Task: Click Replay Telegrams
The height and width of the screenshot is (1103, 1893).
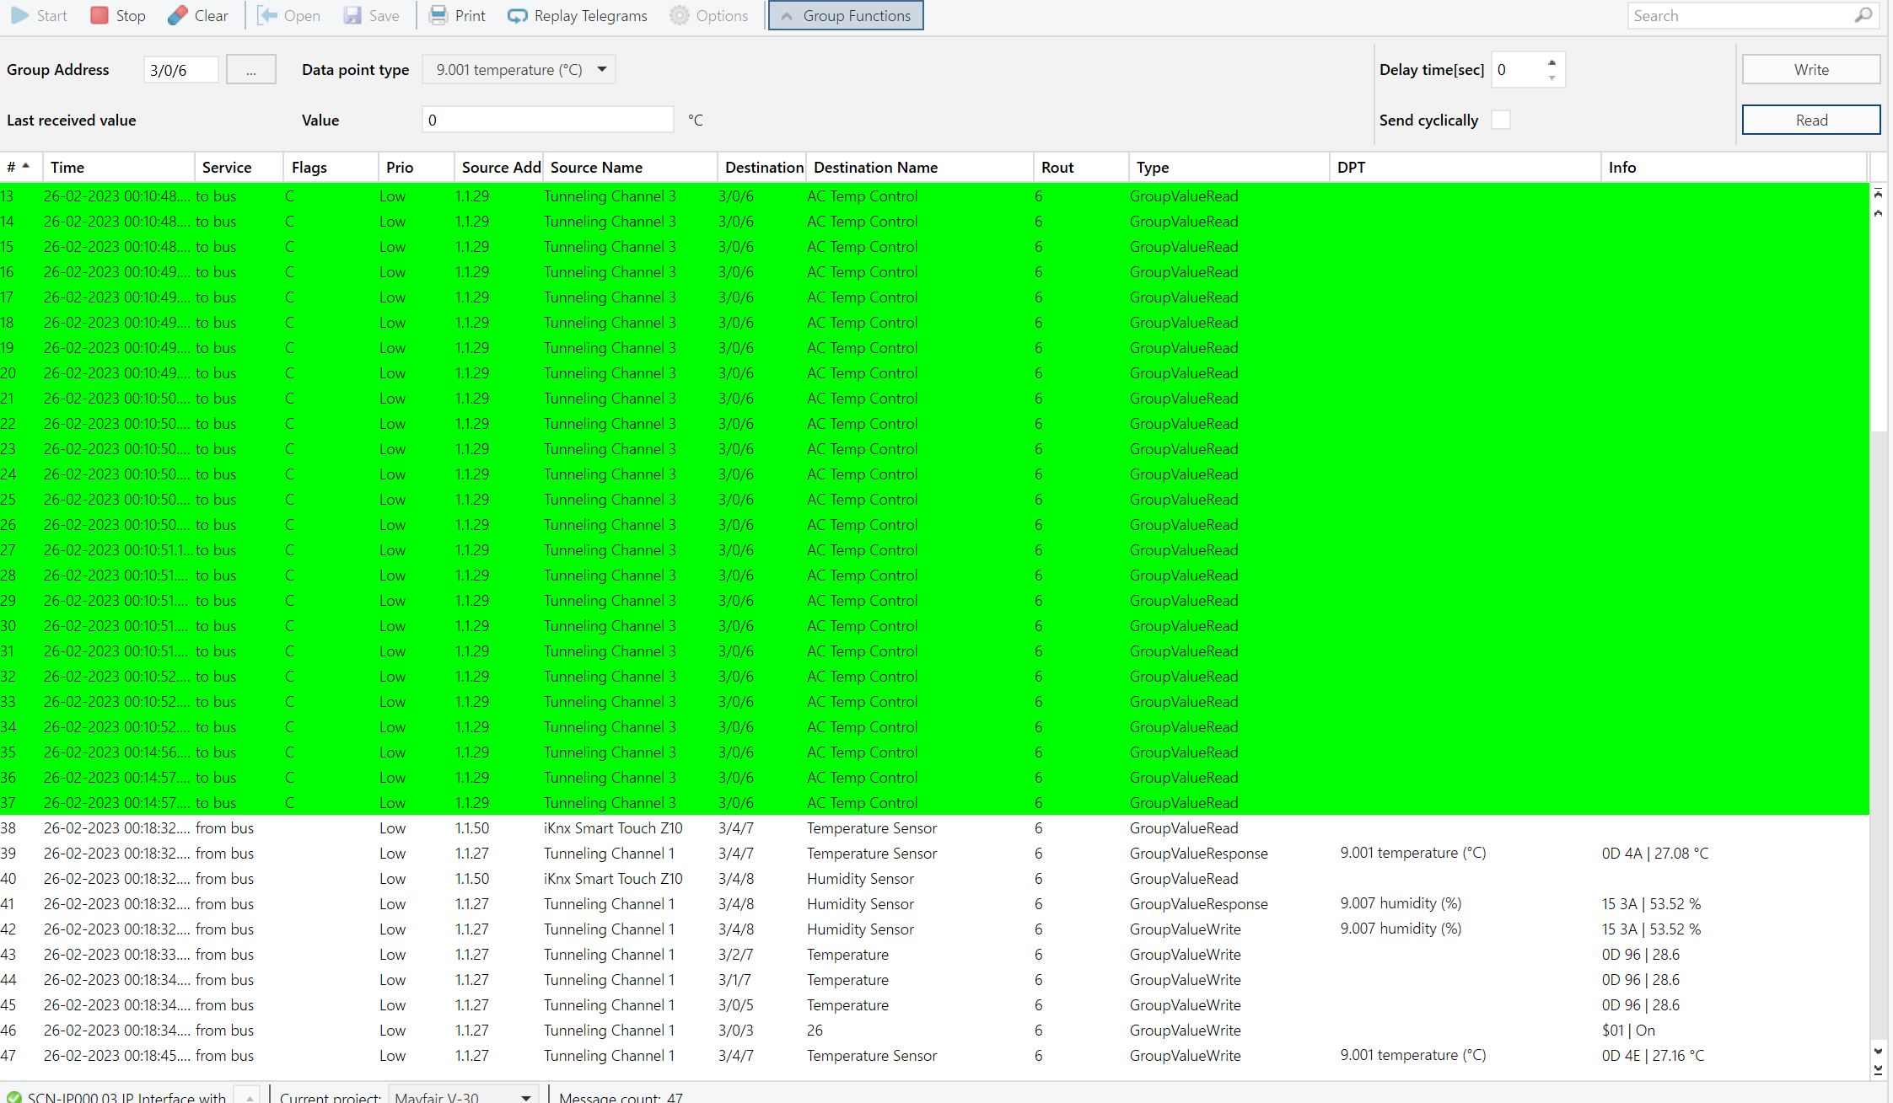Action: (578, 15)
